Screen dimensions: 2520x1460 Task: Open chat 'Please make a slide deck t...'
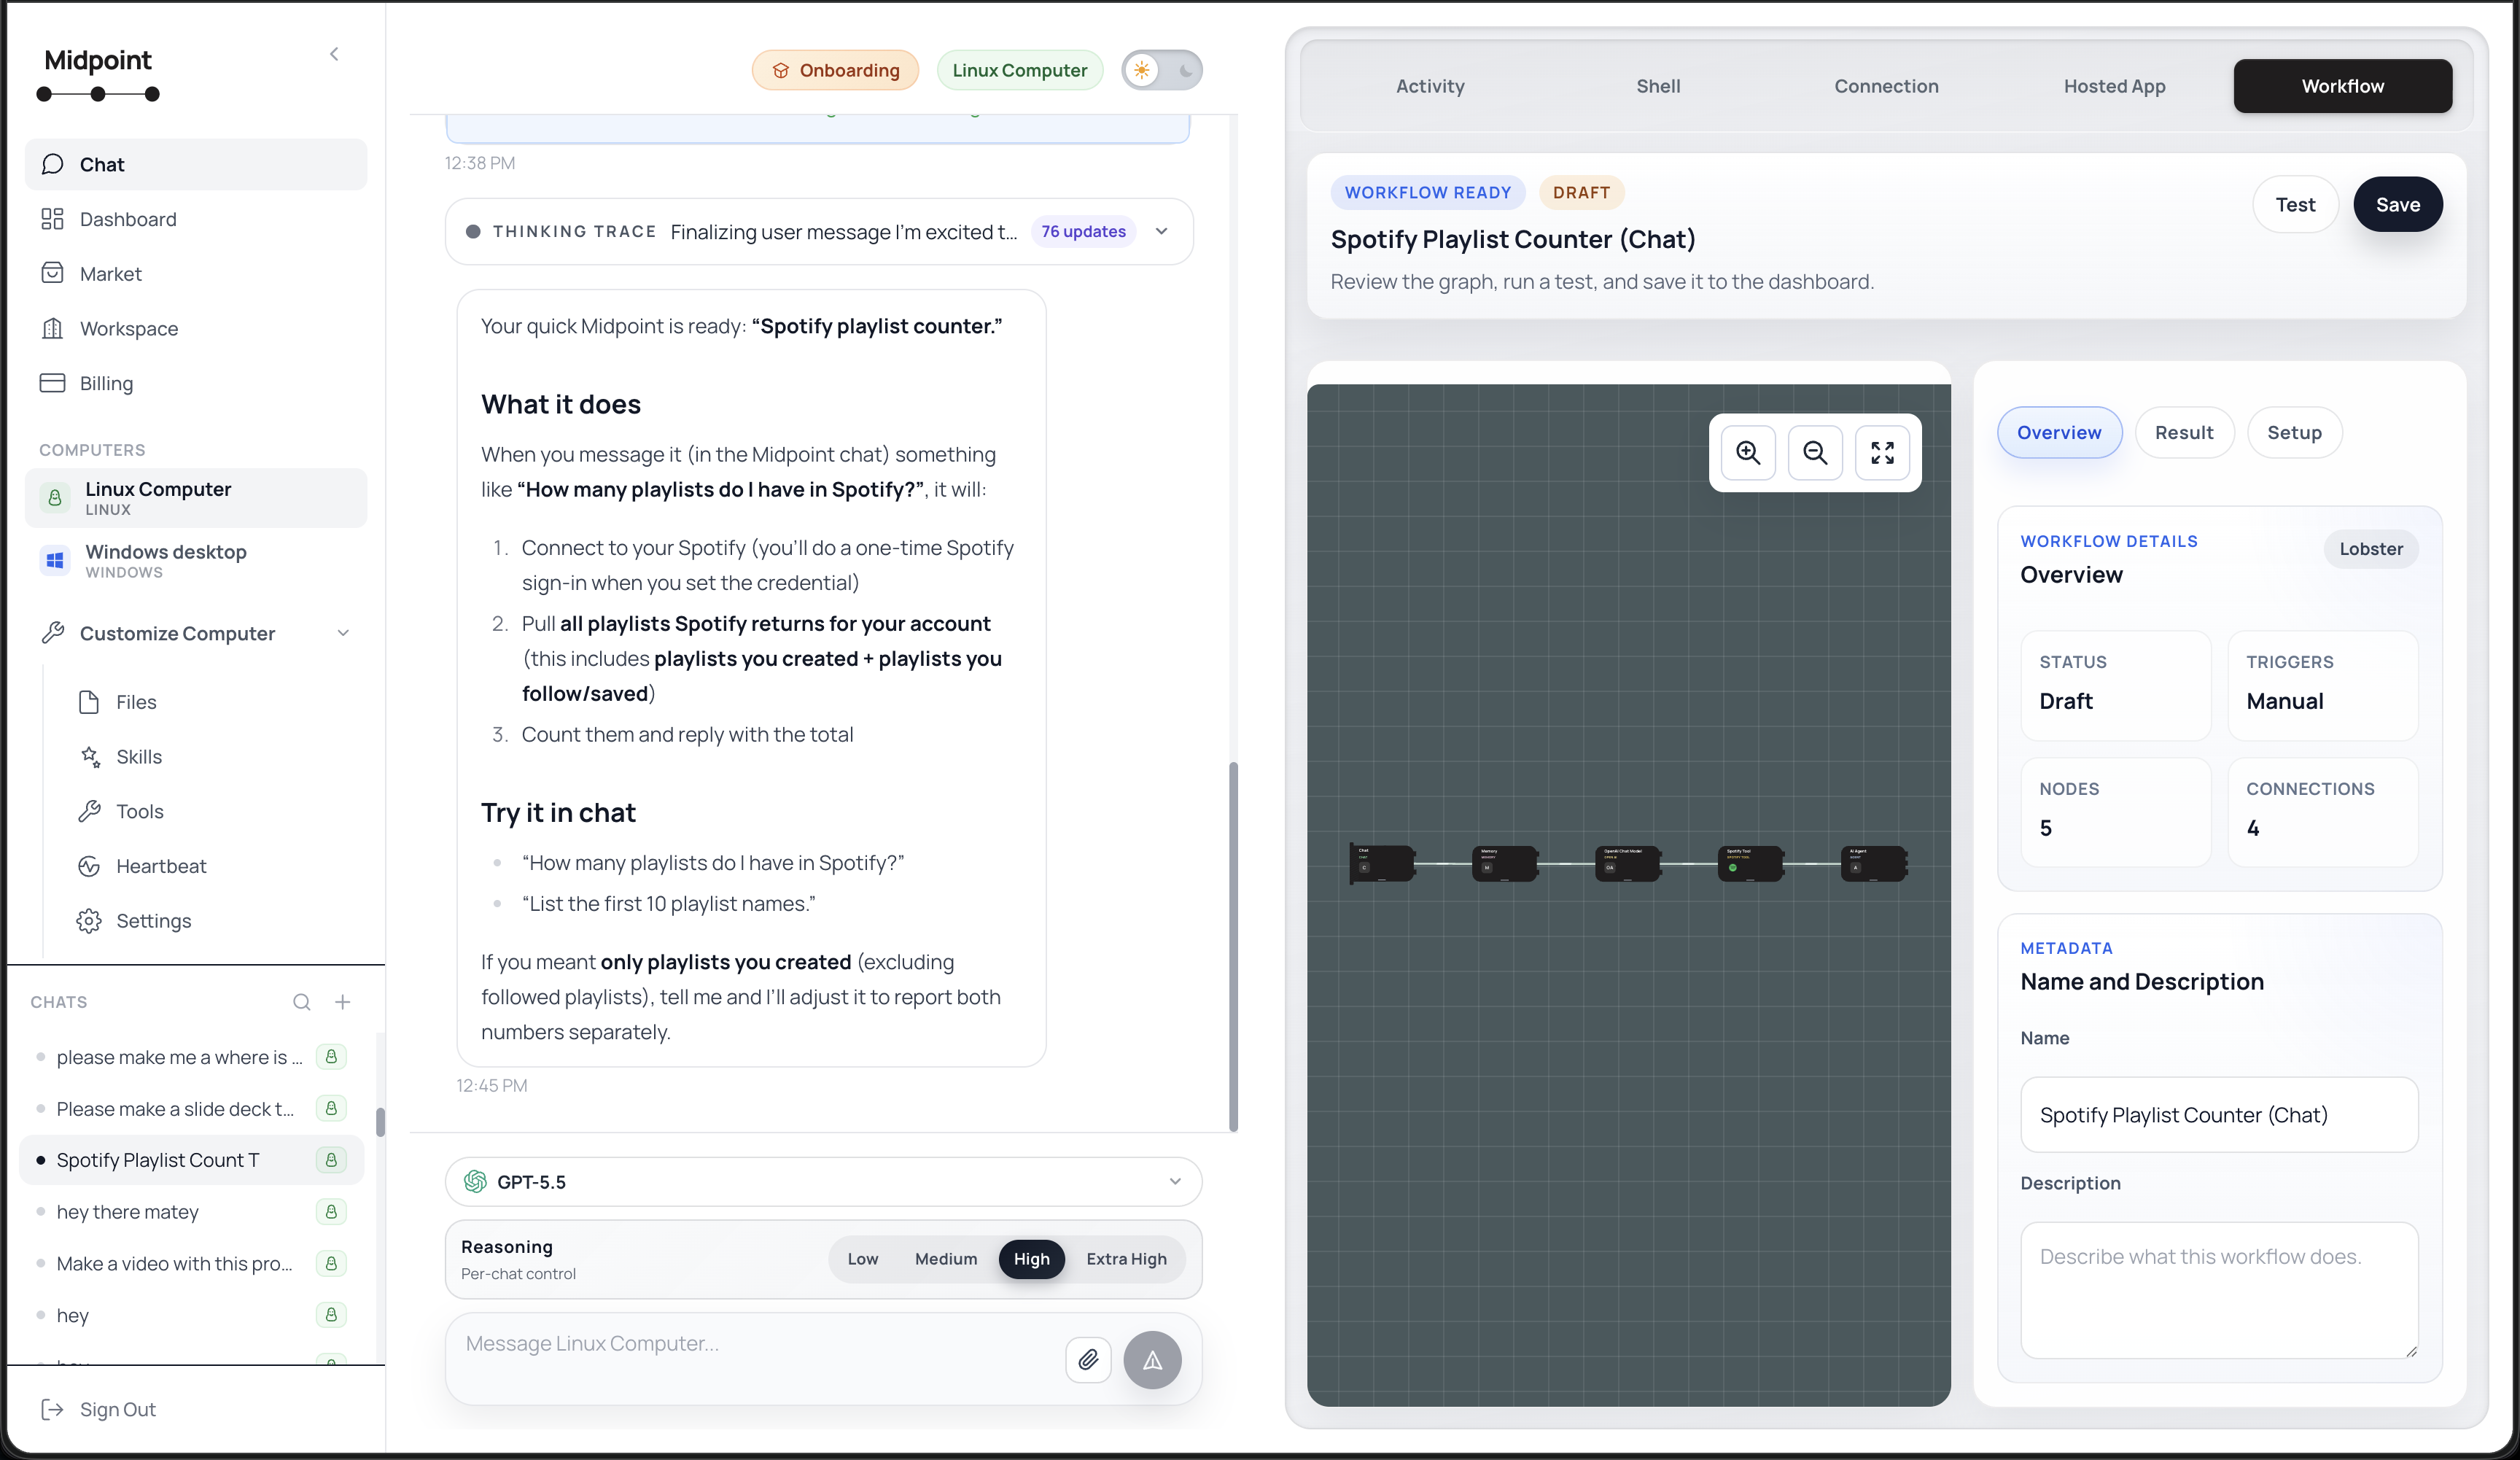point(192,1108)
